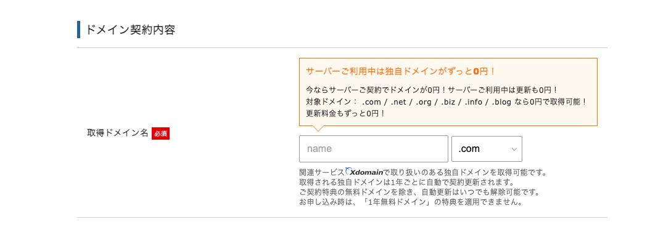Click the red 必須 required badge
Image resolution: width=658 pixels, height=227 pixels.
[160, 133]
